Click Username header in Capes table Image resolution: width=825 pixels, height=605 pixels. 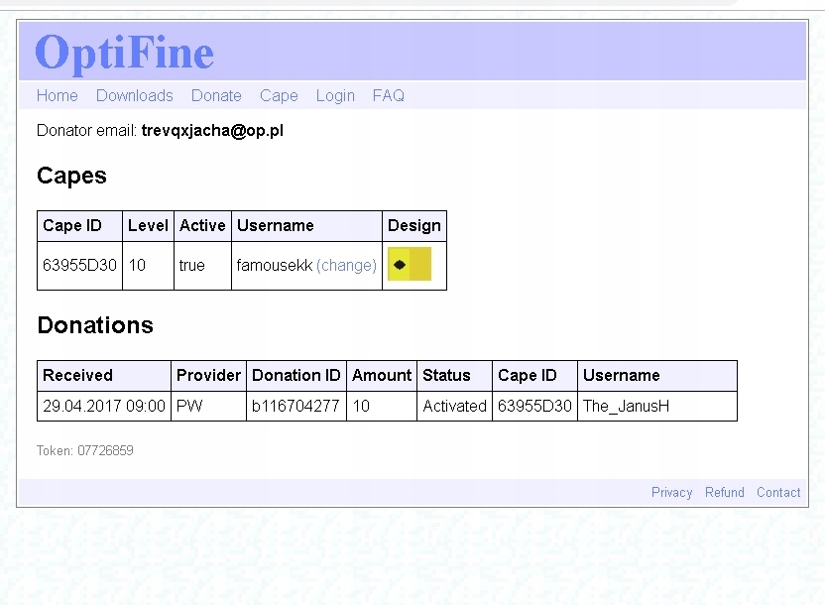[x=306, y=226]
